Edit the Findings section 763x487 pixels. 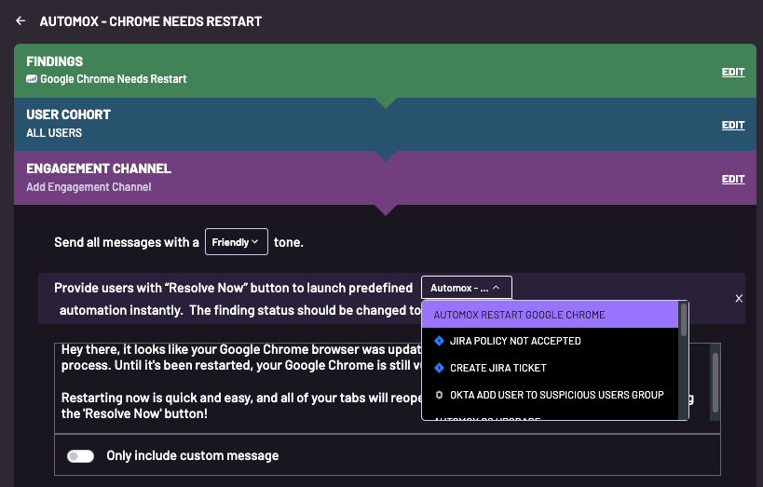click(733, 72)
